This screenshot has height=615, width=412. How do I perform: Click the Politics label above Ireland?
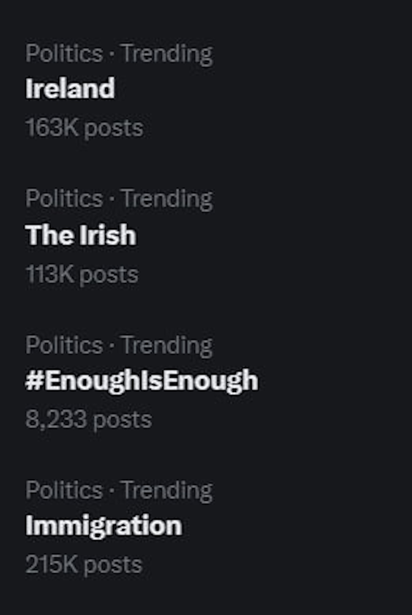click(x=64, y=54)
